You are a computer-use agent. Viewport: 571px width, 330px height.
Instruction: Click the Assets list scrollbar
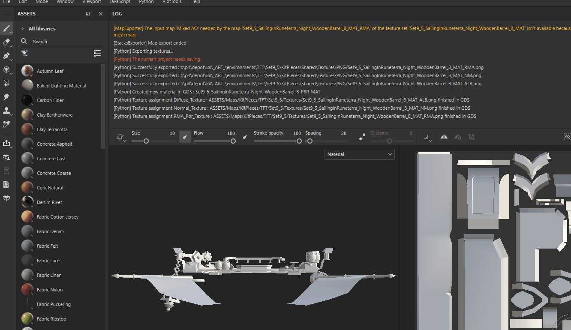tap(103, 106)
